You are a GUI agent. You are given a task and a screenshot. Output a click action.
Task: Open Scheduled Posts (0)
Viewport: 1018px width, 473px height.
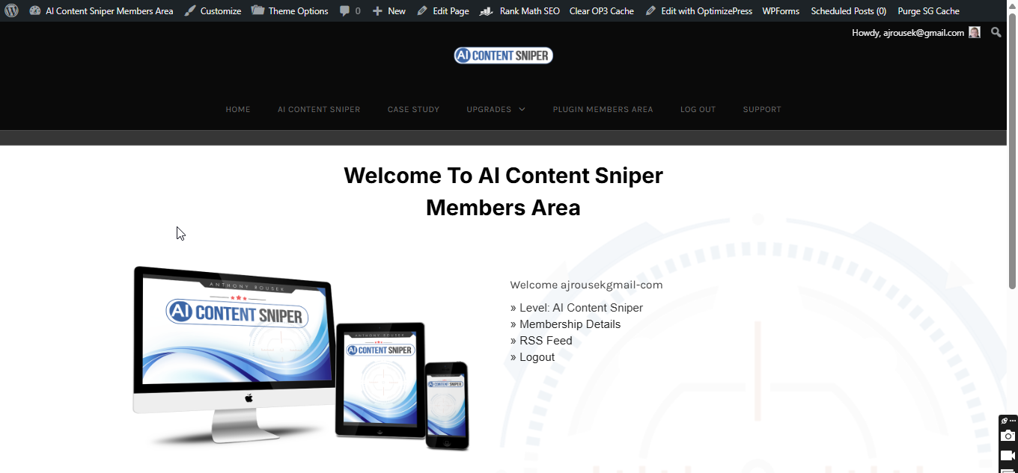848,11
